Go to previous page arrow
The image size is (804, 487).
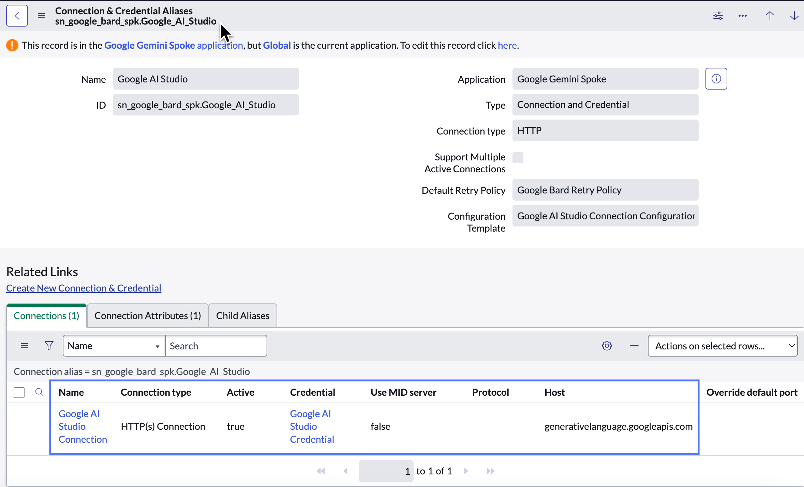click(x=345, y=471)
